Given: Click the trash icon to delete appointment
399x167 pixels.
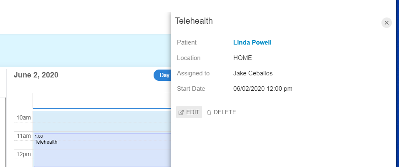Looking at the screenshot, I should click(x=209, y=112).
